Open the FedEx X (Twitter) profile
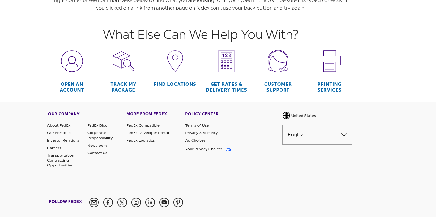 [122, 202]
